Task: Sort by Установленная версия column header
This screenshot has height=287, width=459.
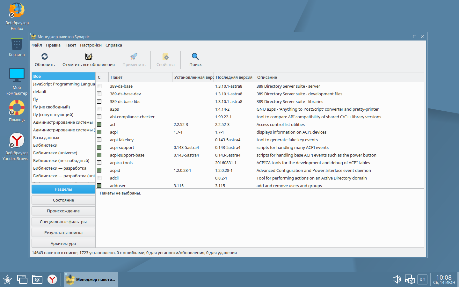Action: click(x=193, y=77)
